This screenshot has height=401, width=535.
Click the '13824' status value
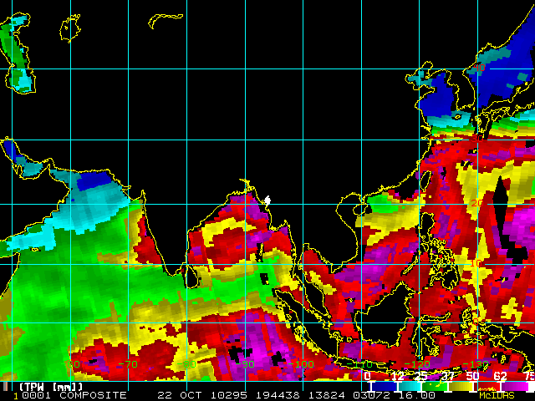[327, 395]
